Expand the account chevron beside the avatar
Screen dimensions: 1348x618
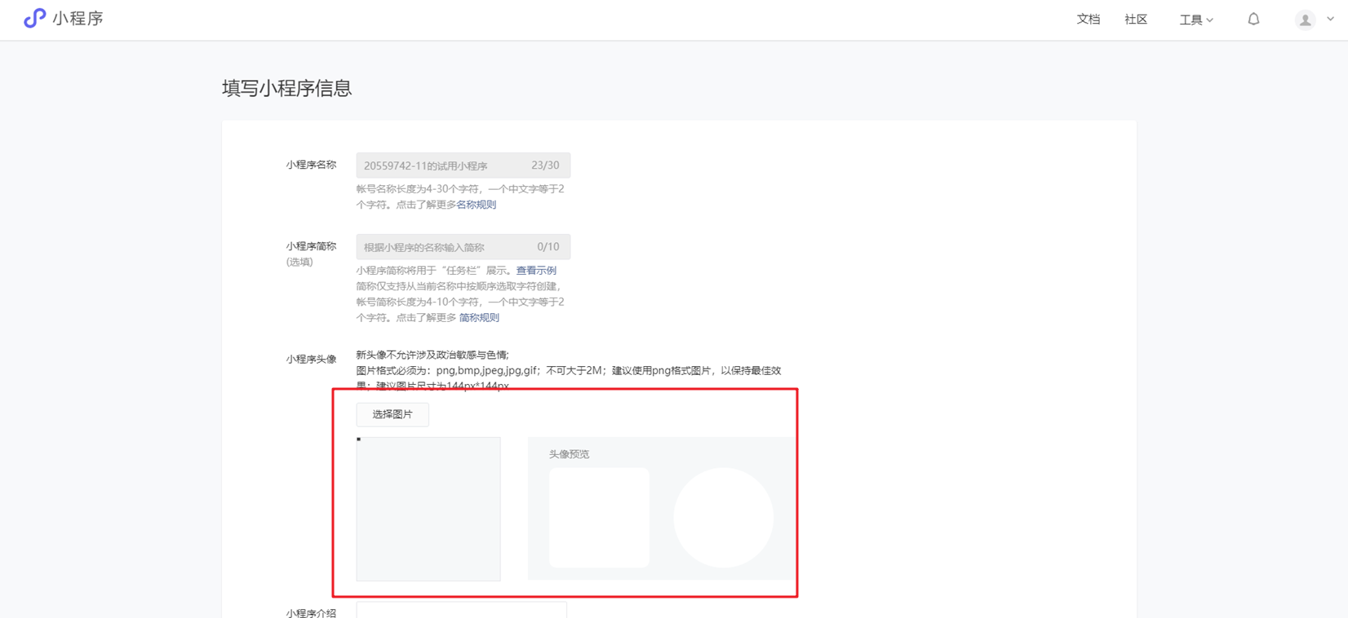coord(1330,20)
